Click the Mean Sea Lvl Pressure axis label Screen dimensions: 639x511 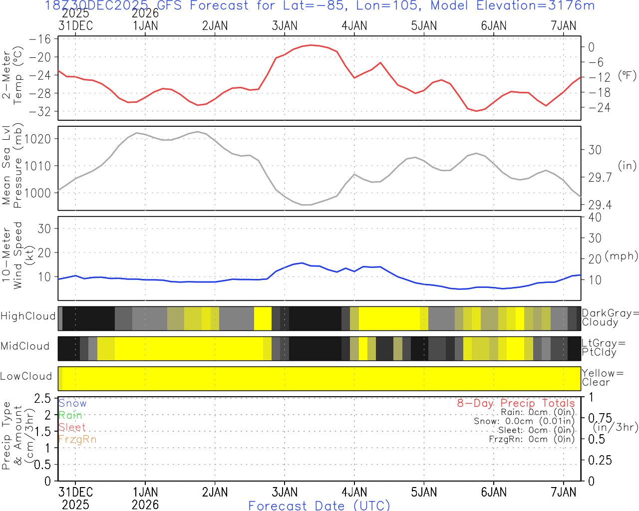12,166
